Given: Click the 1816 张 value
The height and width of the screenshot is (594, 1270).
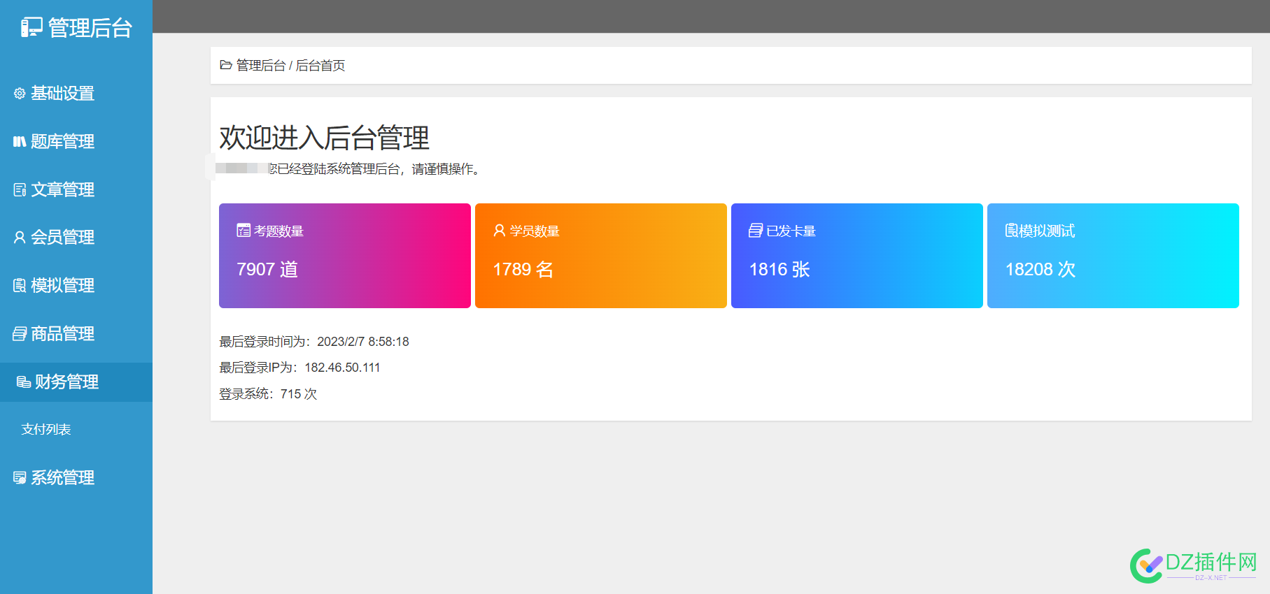Looking at the screenshot, I should [x=779, y=269].
